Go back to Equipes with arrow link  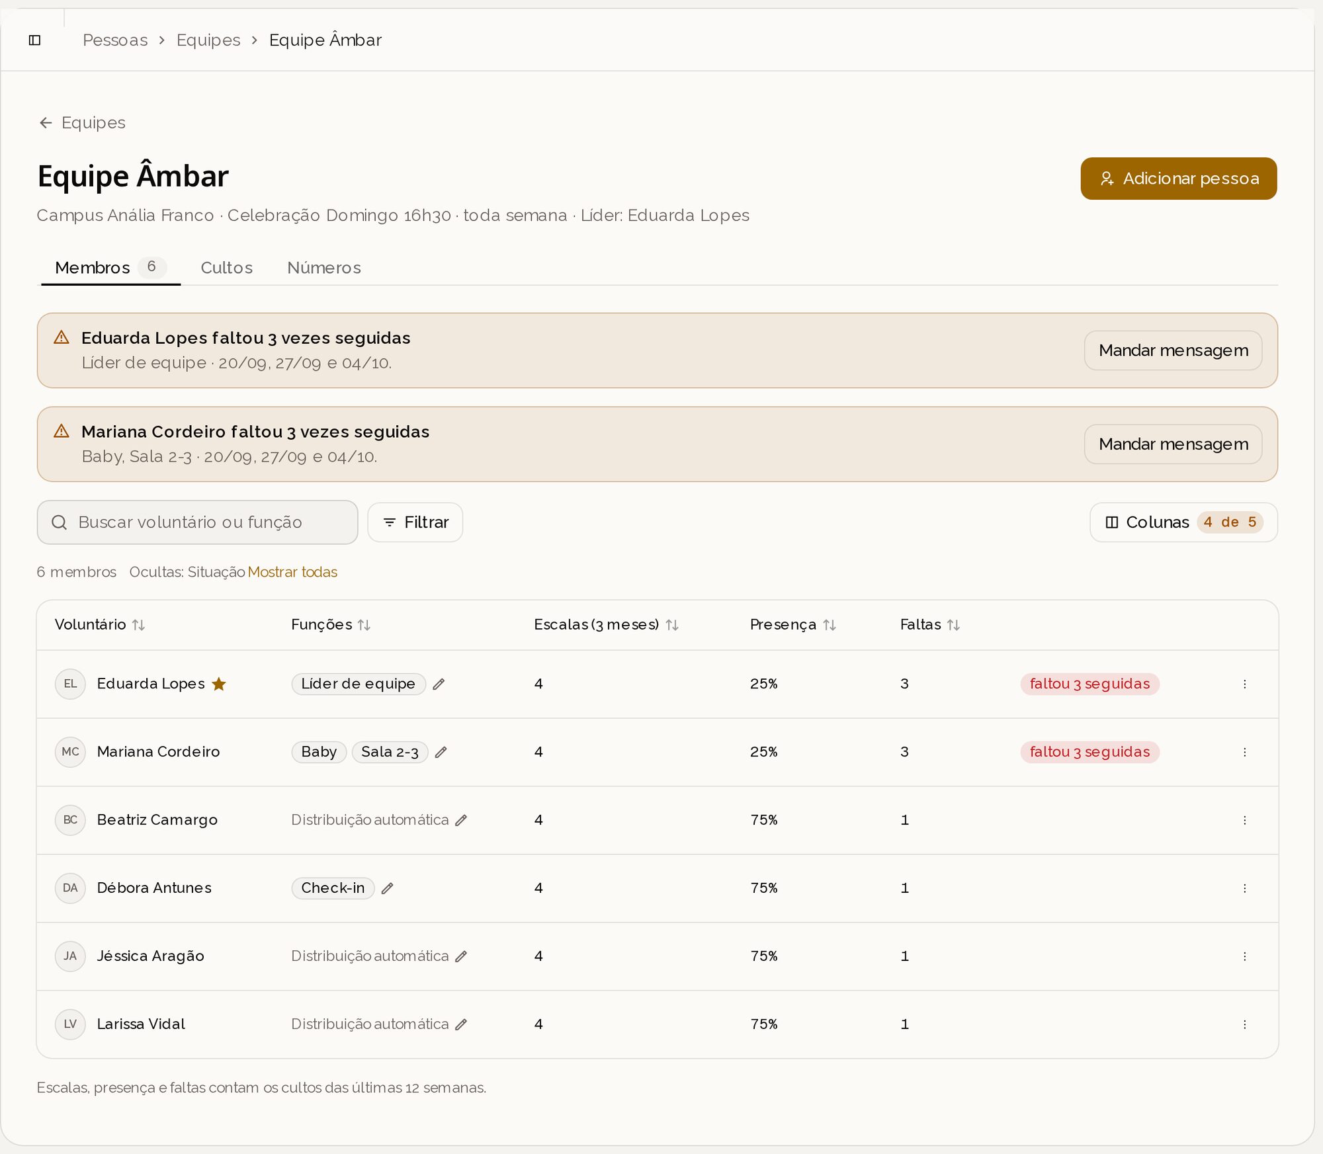[x=82, y=123]
